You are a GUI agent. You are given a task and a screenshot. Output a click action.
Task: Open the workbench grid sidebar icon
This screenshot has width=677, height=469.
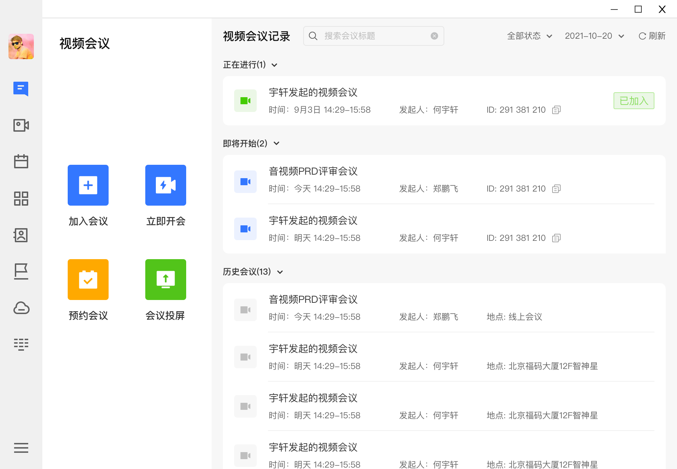tap(21, 199)
